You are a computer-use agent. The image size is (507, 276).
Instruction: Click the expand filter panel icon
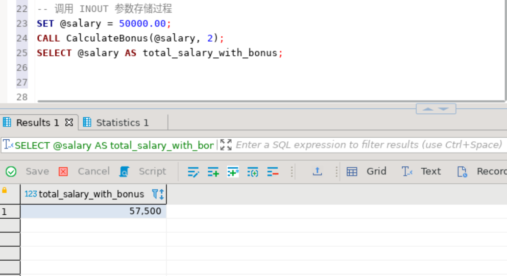(226, 145)
